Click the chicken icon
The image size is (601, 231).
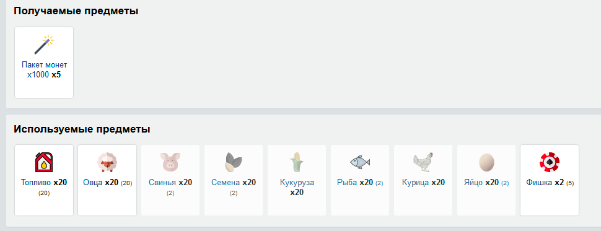point(423,162)
